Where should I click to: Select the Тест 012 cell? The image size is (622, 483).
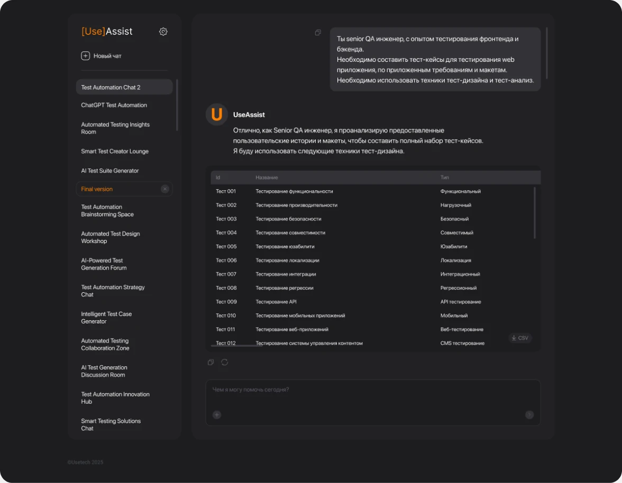point(226,343)
